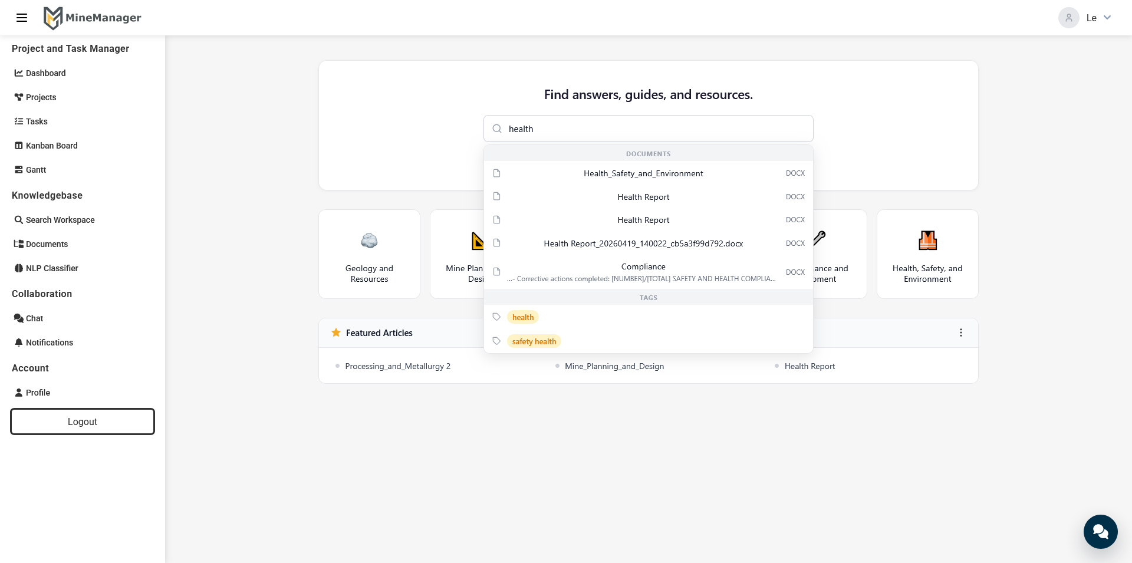Open Processing_and_Metallurgy 2 article
The width and height of the screenshot is (1132, 563).
click(x=398, y=366)
